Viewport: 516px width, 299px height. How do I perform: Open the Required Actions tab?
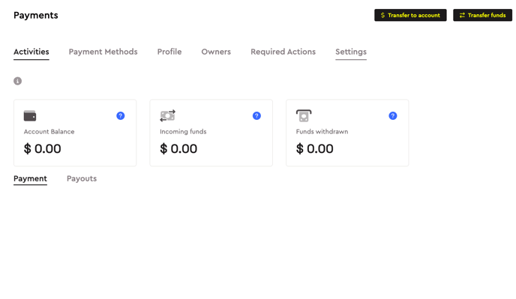(x=283, y=52)
